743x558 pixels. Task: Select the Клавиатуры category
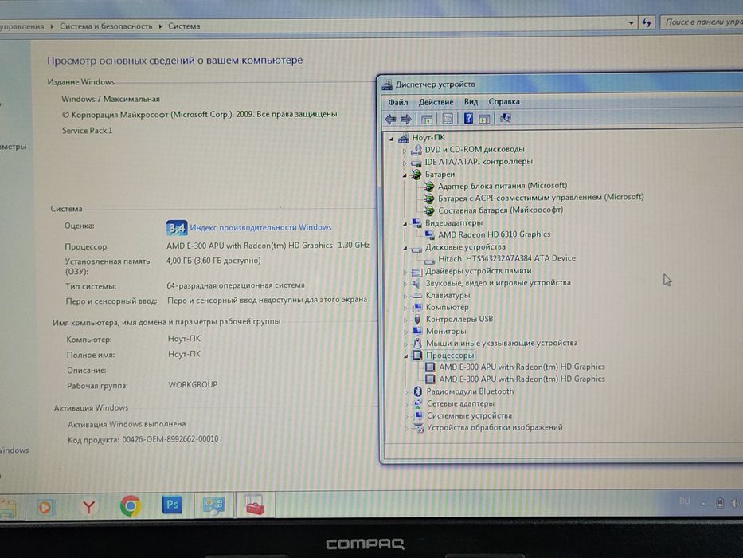448,295
